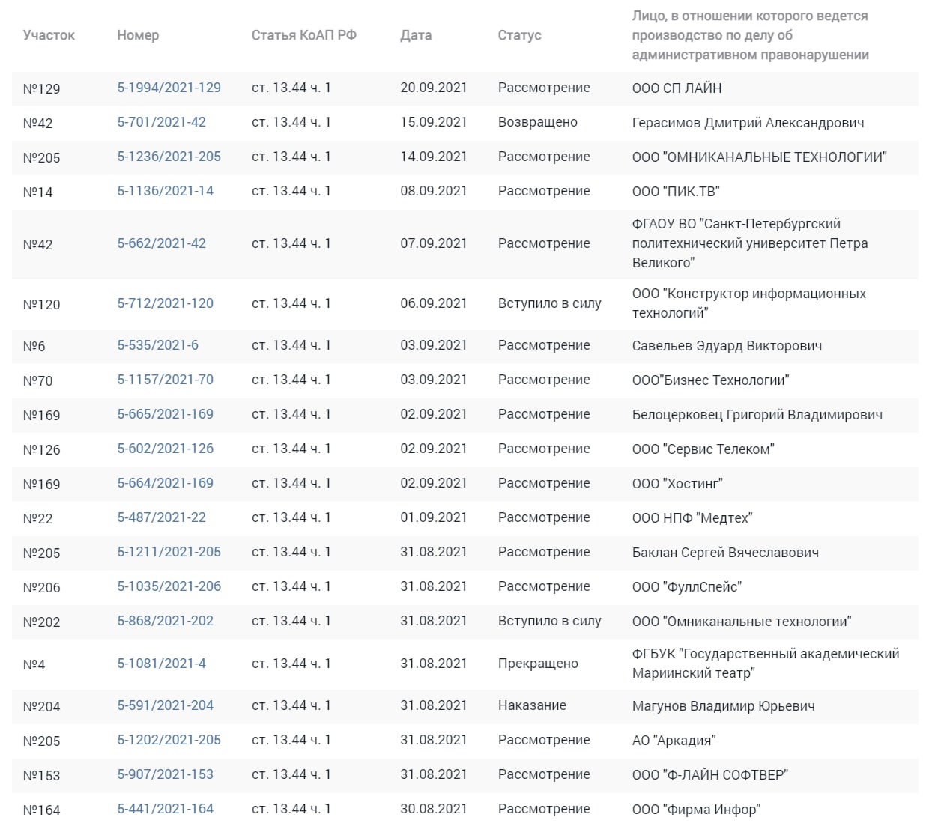
Task: Open case link 5-701/2021-42
Action: click(x=161, y=122)
